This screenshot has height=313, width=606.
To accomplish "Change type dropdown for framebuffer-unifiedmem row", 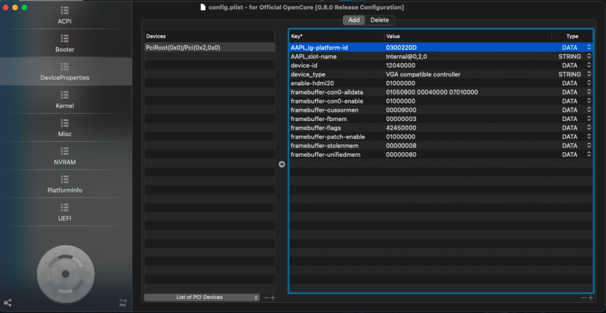I will 589,154.
